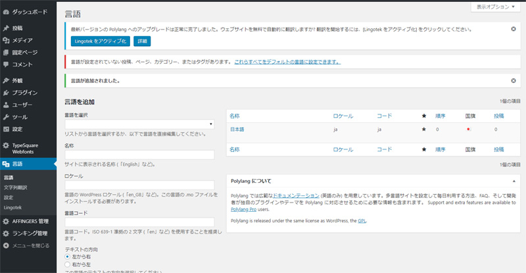Sort by 順序 column header
526x273 pixels.
coord(440,116)
